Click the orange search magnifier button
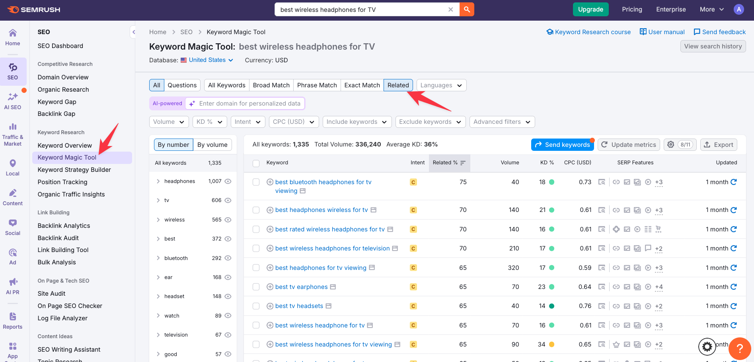The image size is (754, 362). coord(467,10)
